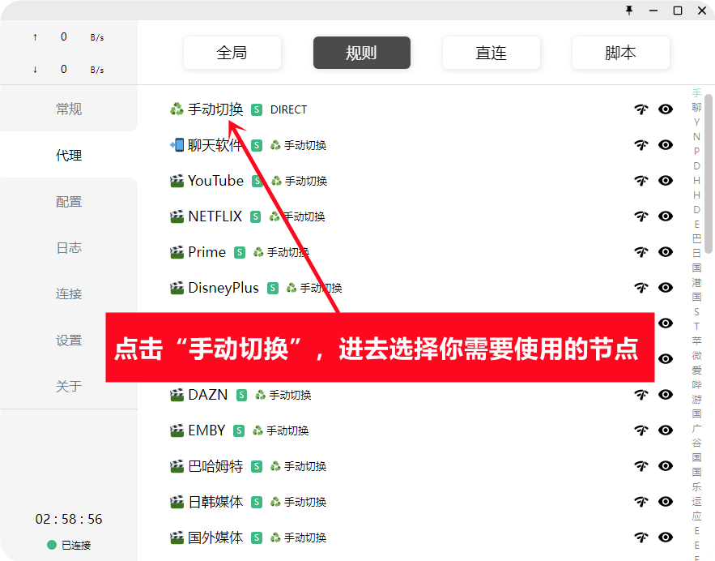Open 设置 in the sidebar
The image size is (715, 561).
point(69,340)
